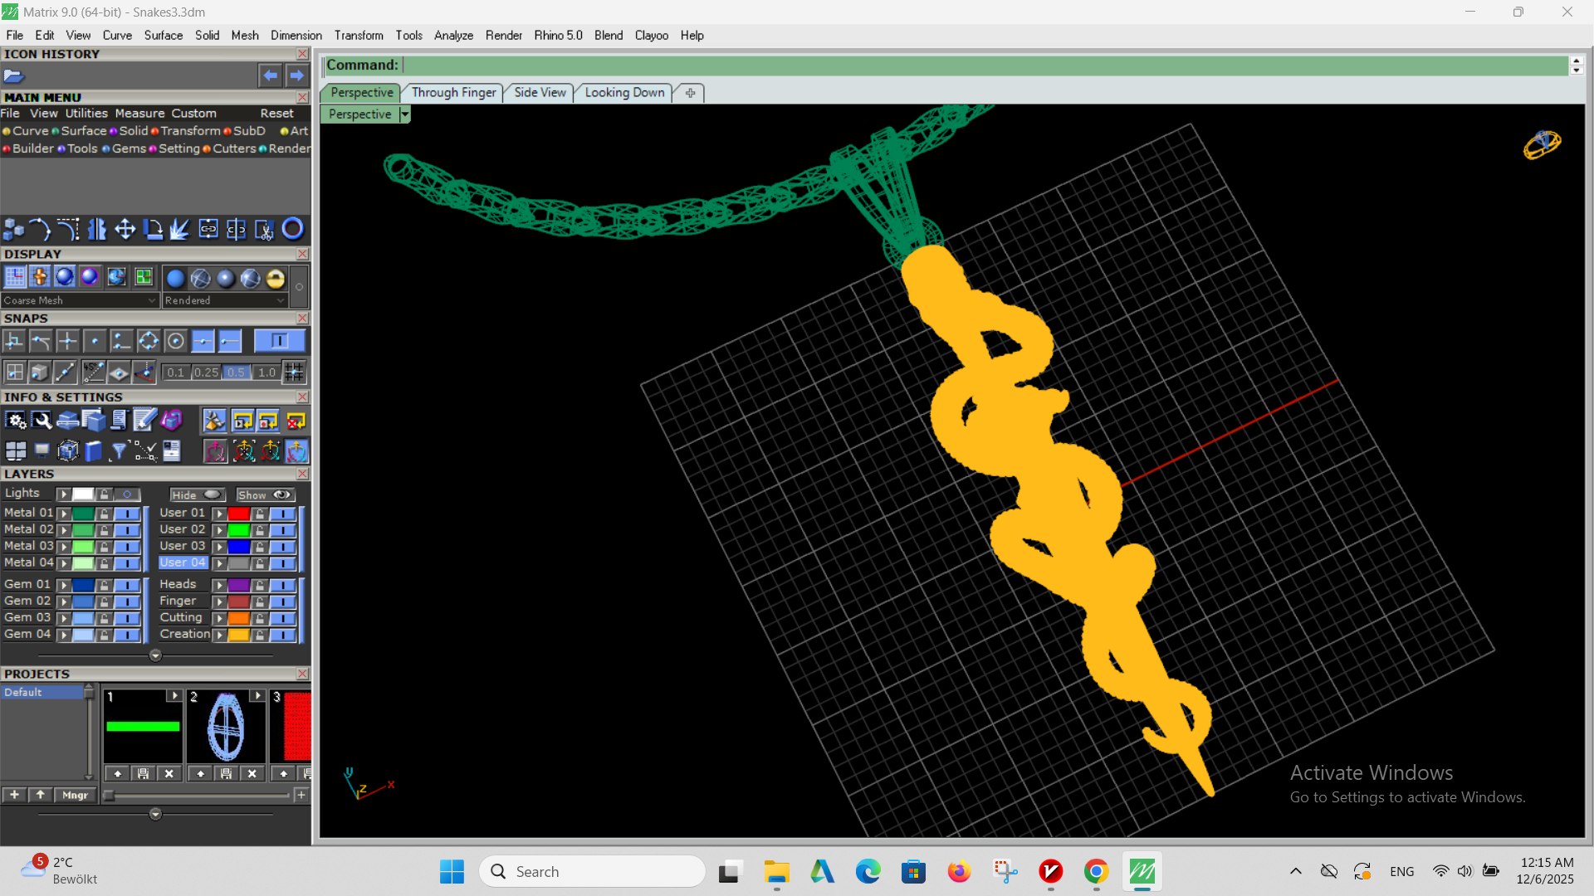1594x896 pixels.
Task: Click the notepad with pencil icon
Action: 144,421
